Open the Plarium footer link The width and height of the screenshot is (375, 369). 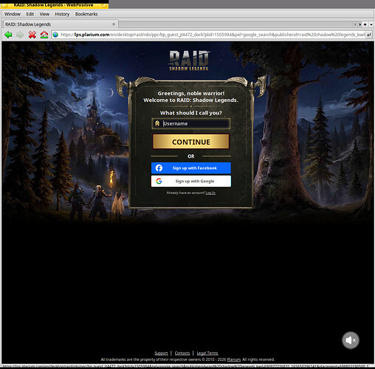pyautogui.click(x=234, y=359)
